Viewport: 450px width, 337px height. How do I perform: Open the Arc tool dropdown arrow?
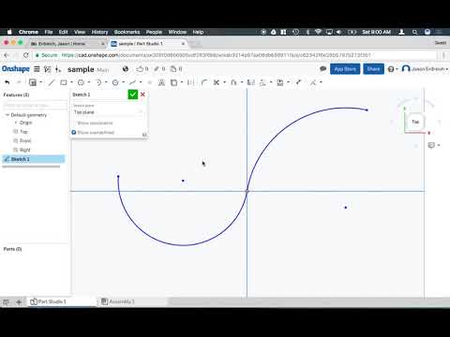coord(106,82)
